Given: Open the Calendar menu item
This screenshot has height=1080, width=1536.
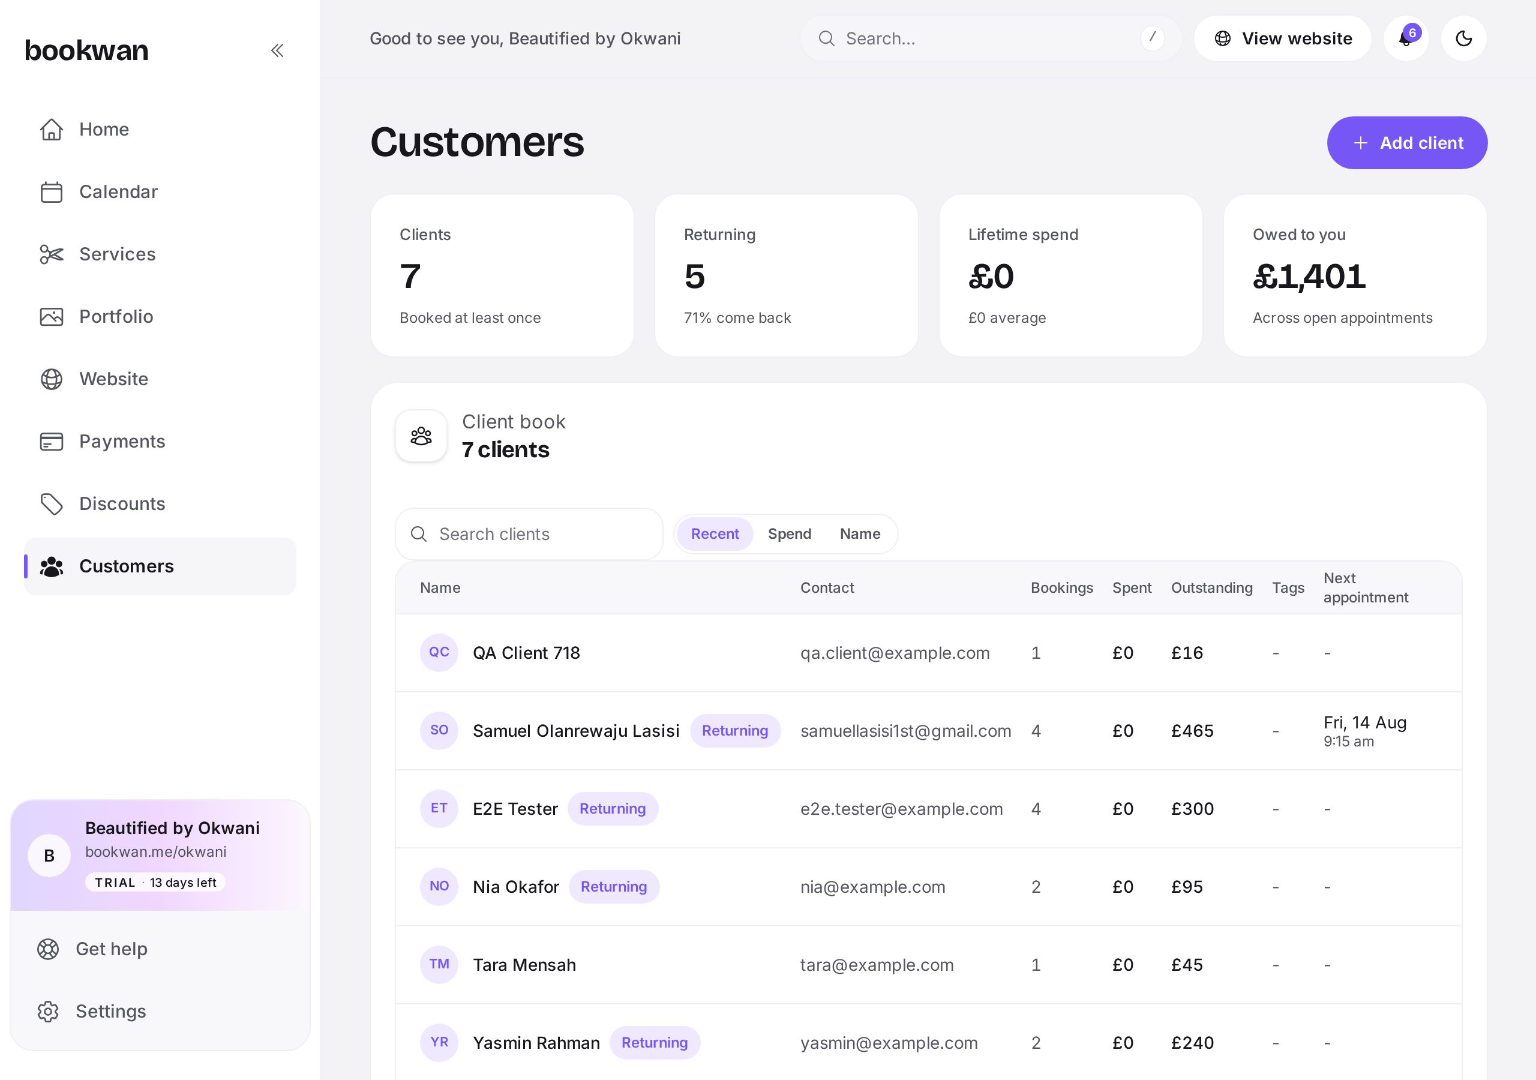Looking at the screenshot, I should click(x=160, y=192).
